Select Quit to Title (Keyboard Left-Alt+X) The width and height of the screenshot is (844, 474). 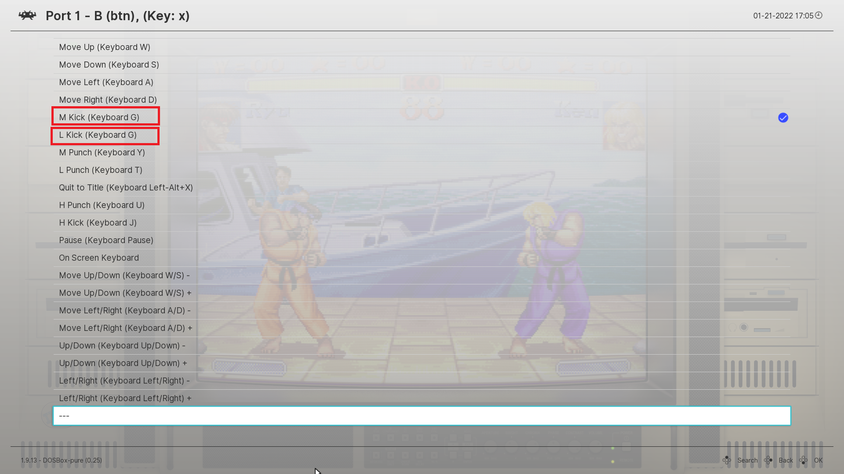(126, 187)
